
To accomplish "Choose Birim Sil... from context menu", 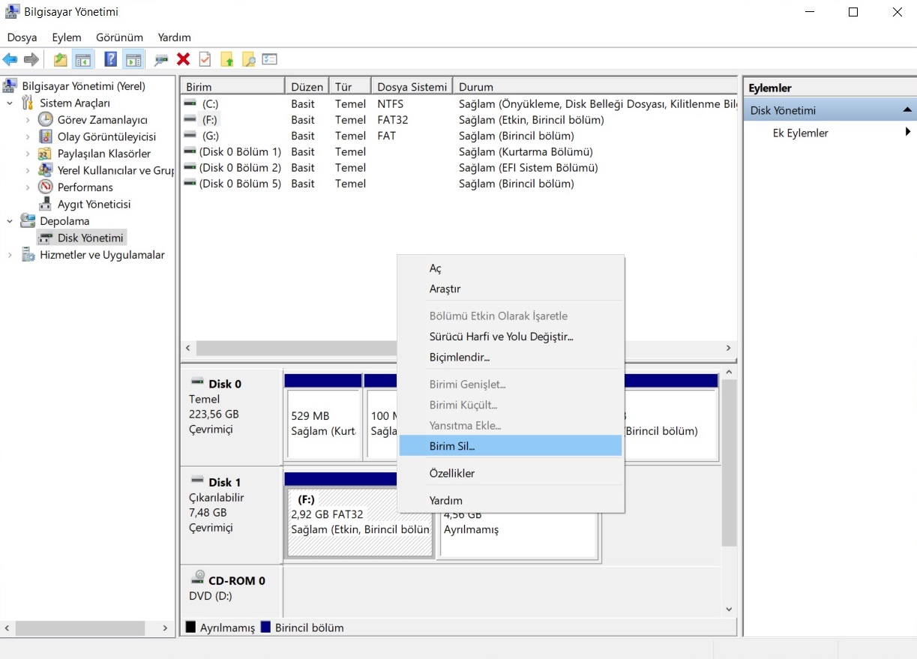I will pyautogui.click(x=511, y=445).
